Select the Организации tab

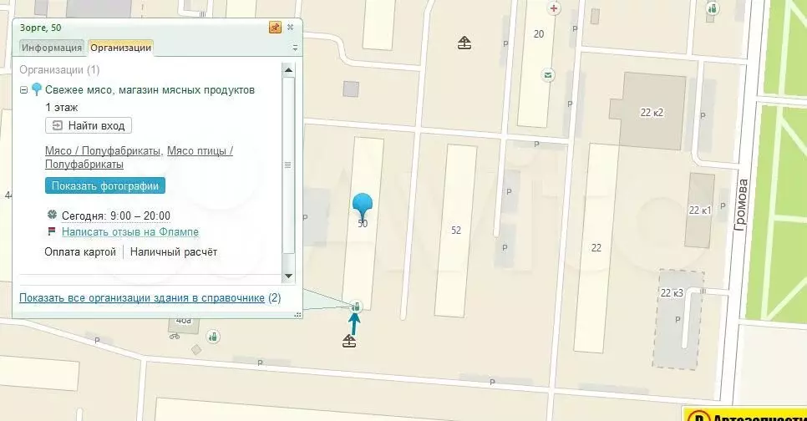(120, 48)
